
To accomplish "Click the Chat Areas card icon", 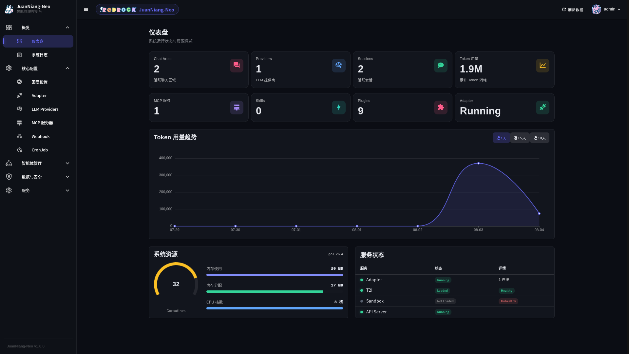I will (x=237, y=66).
